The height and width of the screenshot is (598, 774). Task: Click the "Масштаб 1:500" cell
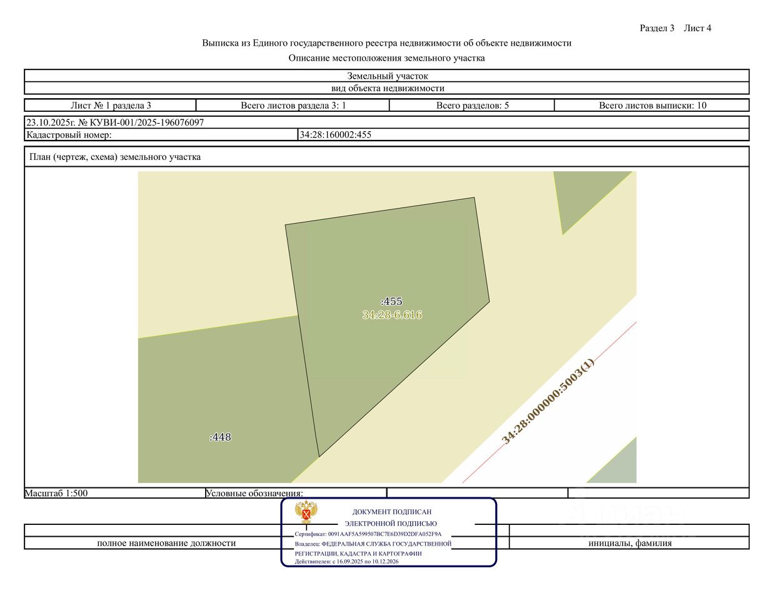point(115,493)
